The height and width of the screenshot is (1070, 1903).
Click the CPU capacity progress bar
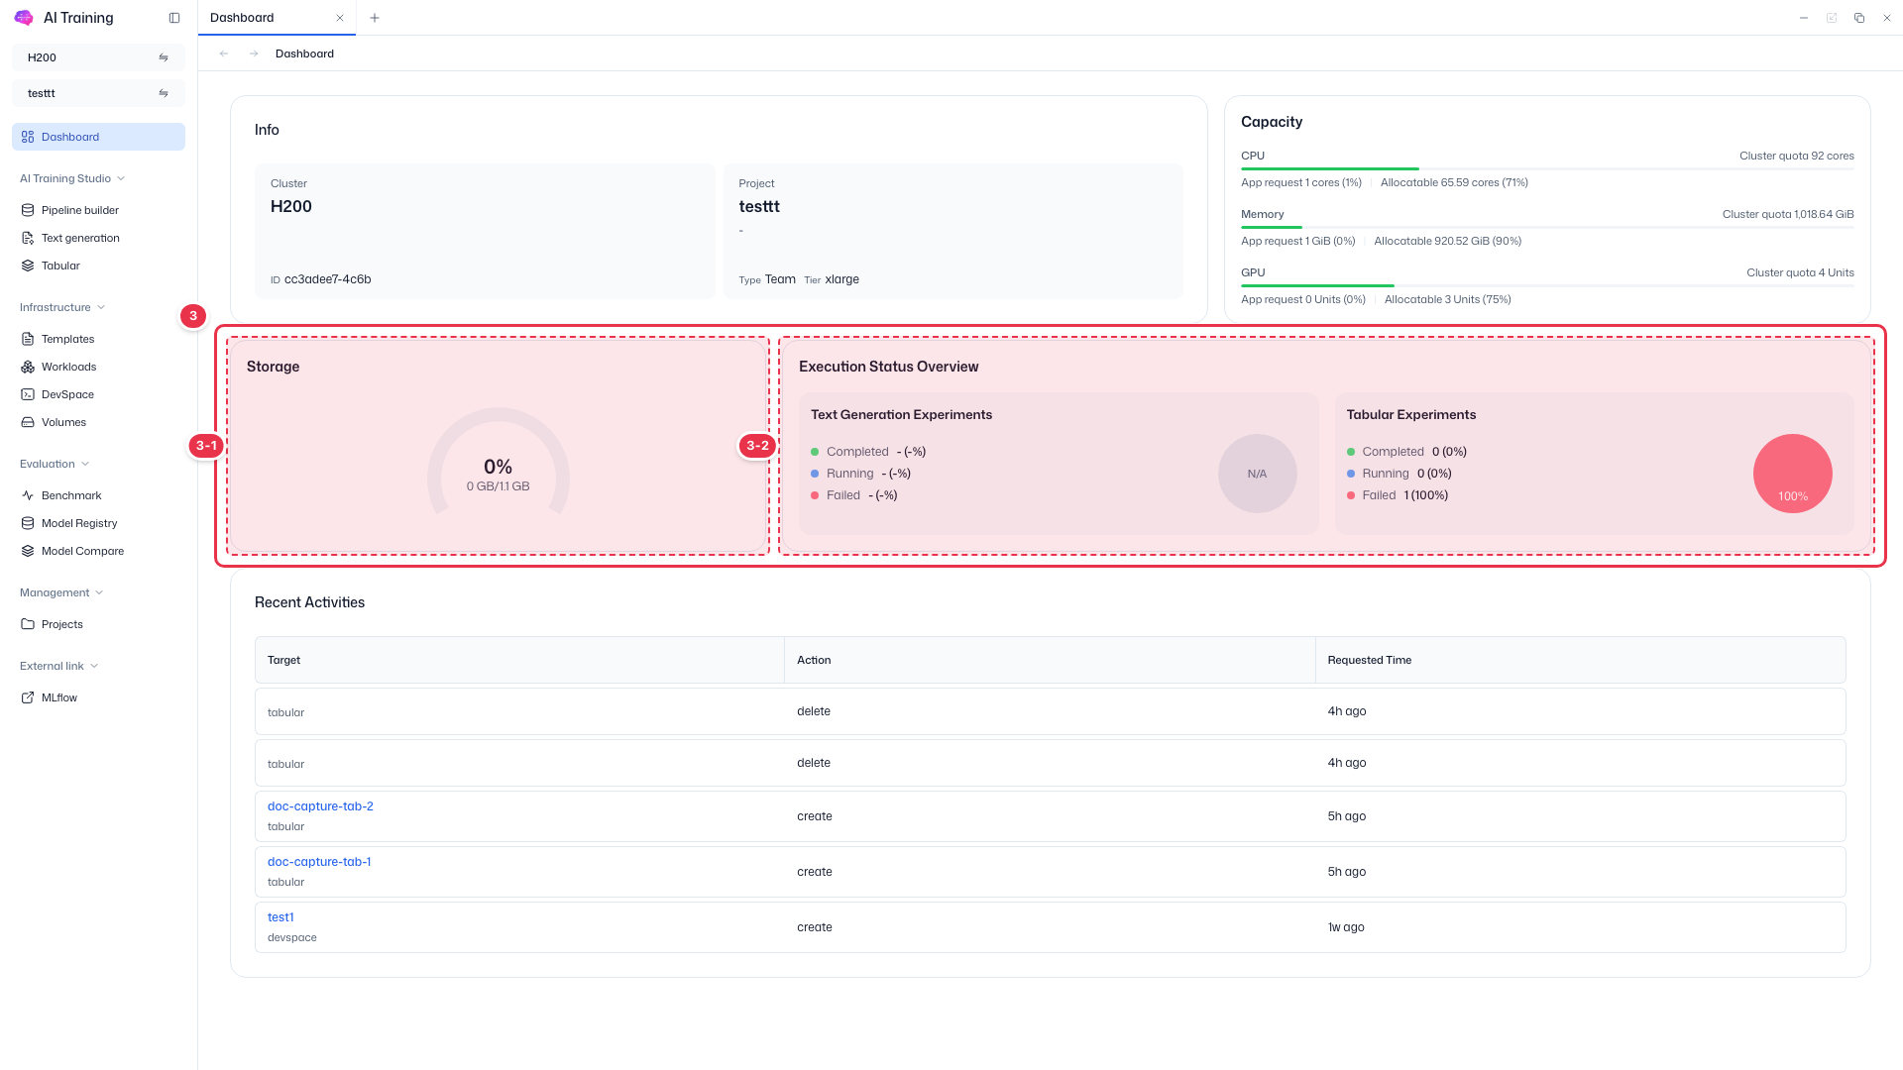point(1547,169)
